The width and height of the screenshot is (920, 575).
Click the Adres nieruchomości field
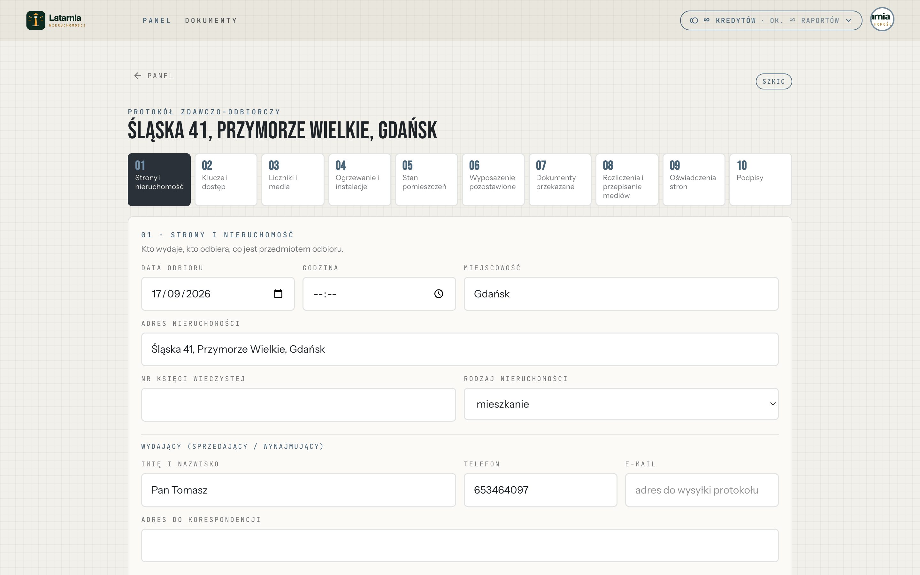tap(460, 349)
